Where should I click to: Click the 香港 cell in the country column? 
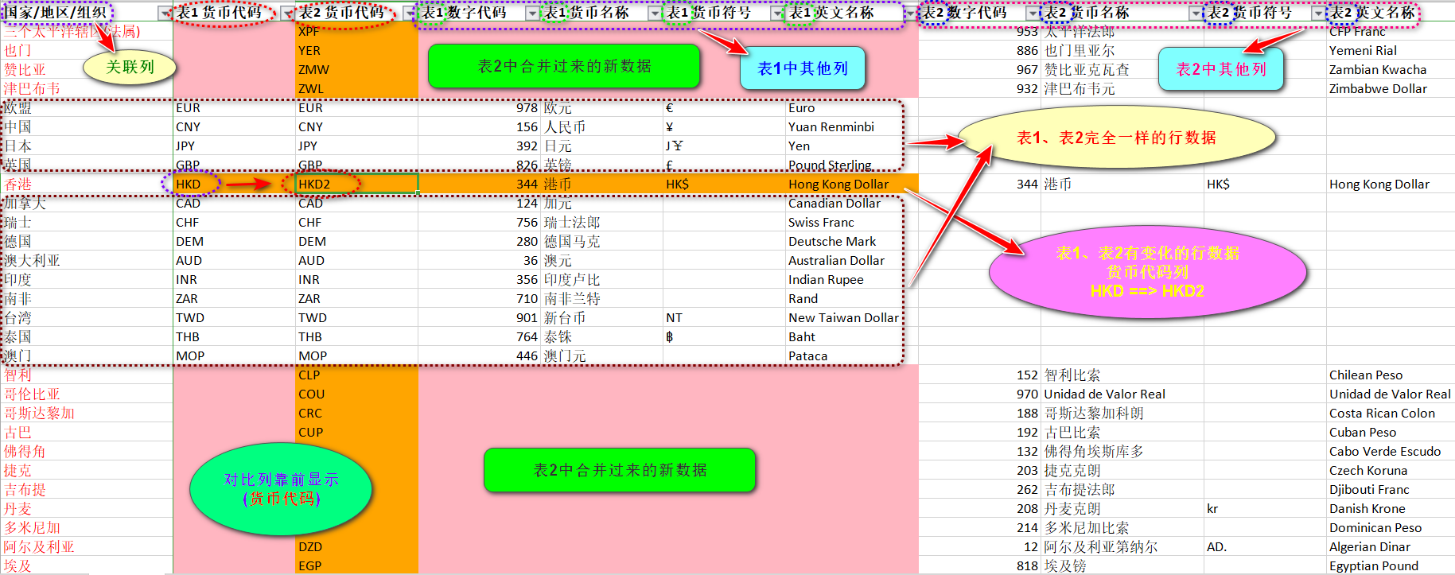click(19, 185)
